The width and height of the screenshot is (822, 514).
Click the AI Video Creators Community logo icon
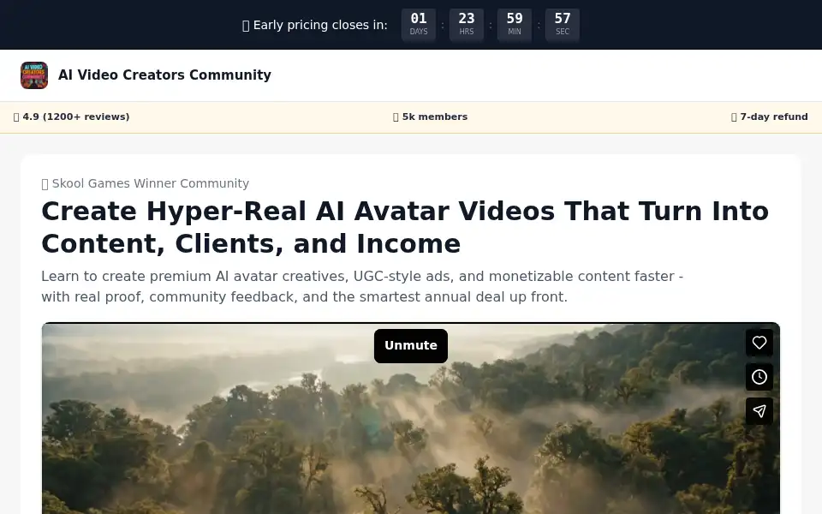[34, 75]
